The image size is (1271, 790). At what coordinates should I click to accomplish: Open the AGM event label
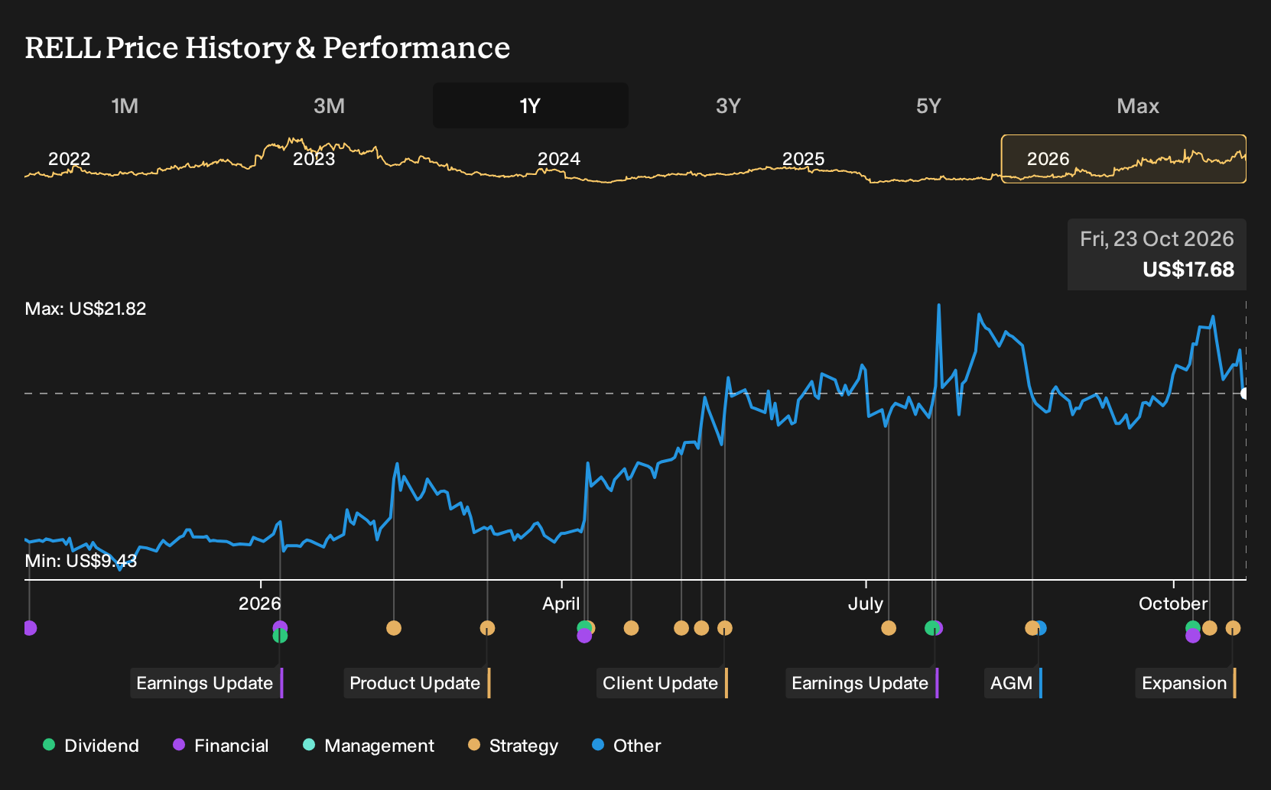pos(1013,683)
